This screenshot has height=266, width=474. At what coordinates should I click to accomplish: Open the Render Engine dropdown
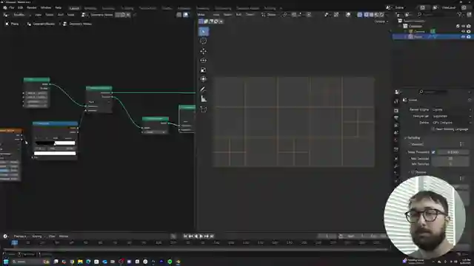pyautogui.click(x=451, y=110)
